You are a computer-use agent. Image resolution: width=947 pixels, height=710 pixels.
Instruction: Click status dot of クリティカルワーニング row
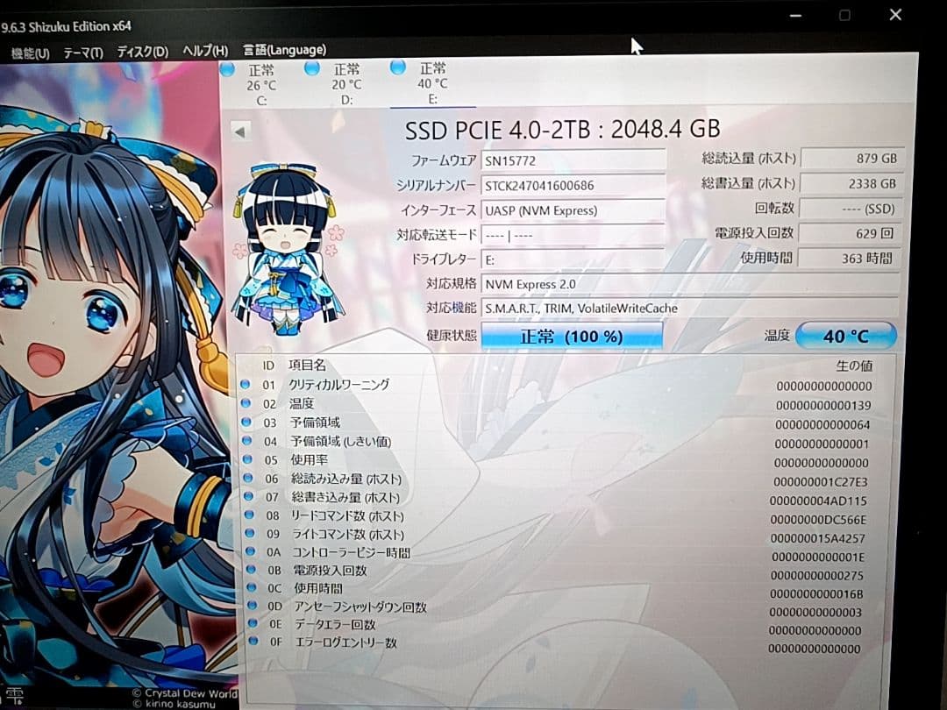246,384
